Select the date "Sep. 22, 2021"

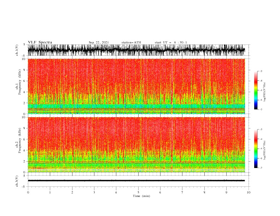tap(99, 42)
